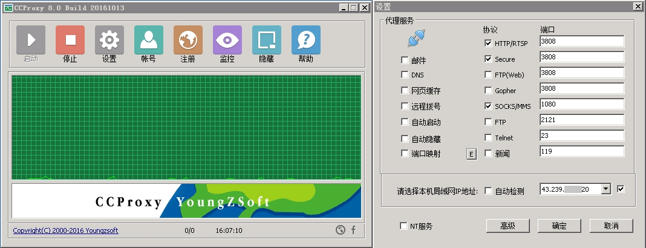This screenshot has height=248, width=646.
Task: Click the 注册 globe icon
Action: coord(188,40)
